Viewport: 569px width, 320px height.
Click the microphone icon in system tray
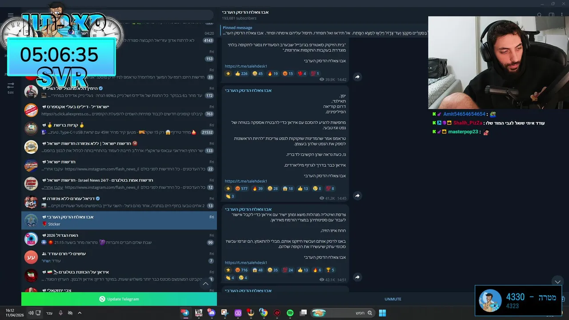point(60,313)
